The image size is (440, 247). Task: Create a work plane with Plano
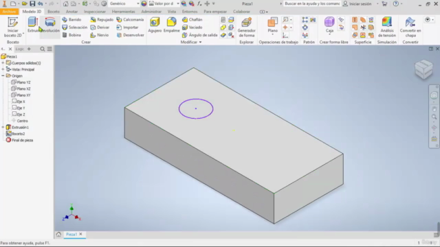point(272,25)
